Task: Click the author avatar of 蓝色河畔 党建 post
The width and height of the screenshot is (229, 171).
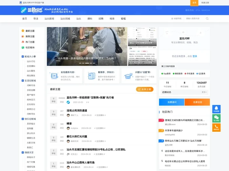Action: tap(68, 102)
